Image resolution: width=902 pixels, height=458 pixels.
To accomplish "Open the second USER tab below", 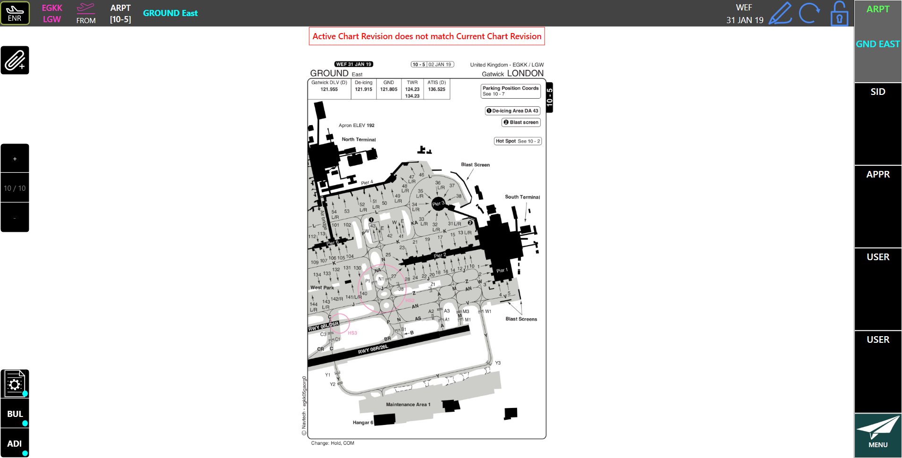I will click(878, 372).
